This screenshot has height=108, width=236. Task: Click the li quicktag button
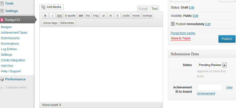pos(117,16)
